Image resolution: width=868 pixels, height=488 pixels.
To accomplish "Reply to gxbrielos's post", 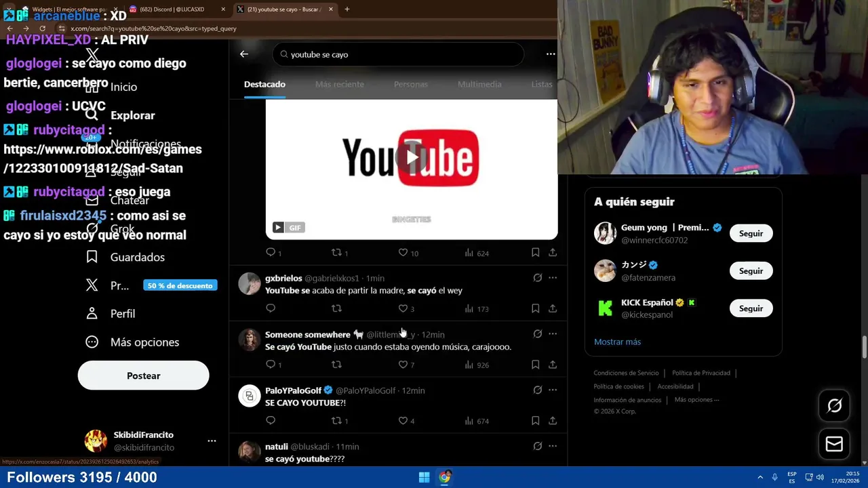I will [x=271, y=308].
